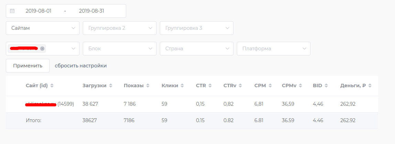Remove the selected site filter tag
The height and width of the screenshot is (144, 395).
point(42,49)
